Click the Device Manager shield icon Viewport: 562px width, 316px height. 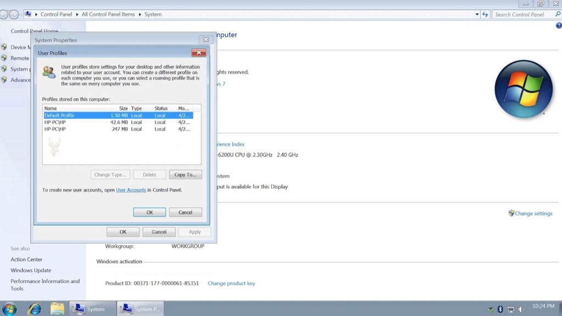(4, 47)
